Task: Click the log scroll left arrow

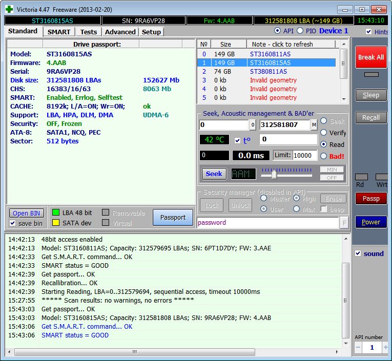Action: coord(9,352)
